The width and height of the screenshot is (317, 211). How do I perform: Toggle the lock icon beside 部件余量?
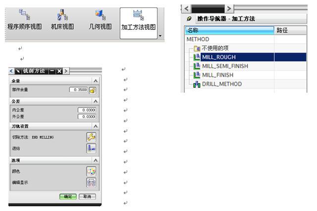coord(93,90)
